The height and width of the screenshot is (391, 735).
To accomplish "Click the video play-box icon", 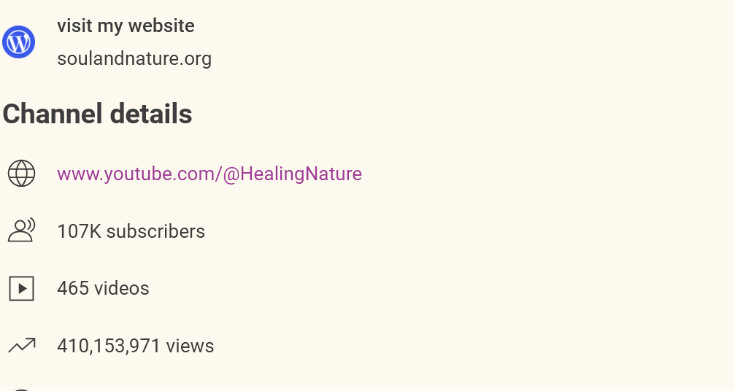I will tap(21, 288).
